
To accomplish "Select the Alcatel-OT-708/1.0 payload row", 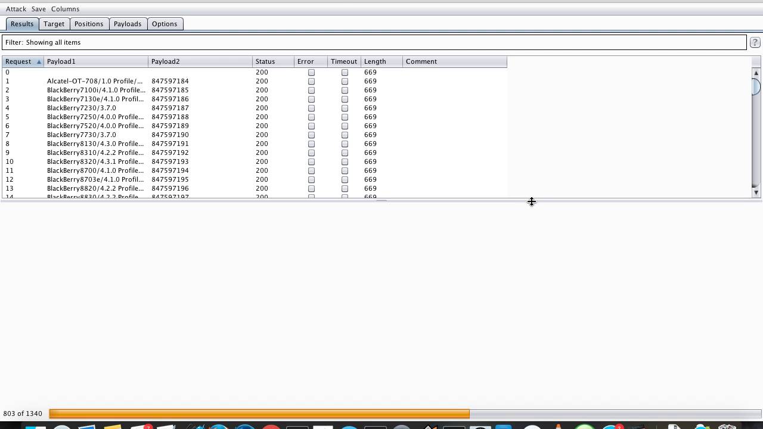I will point(255,81).
